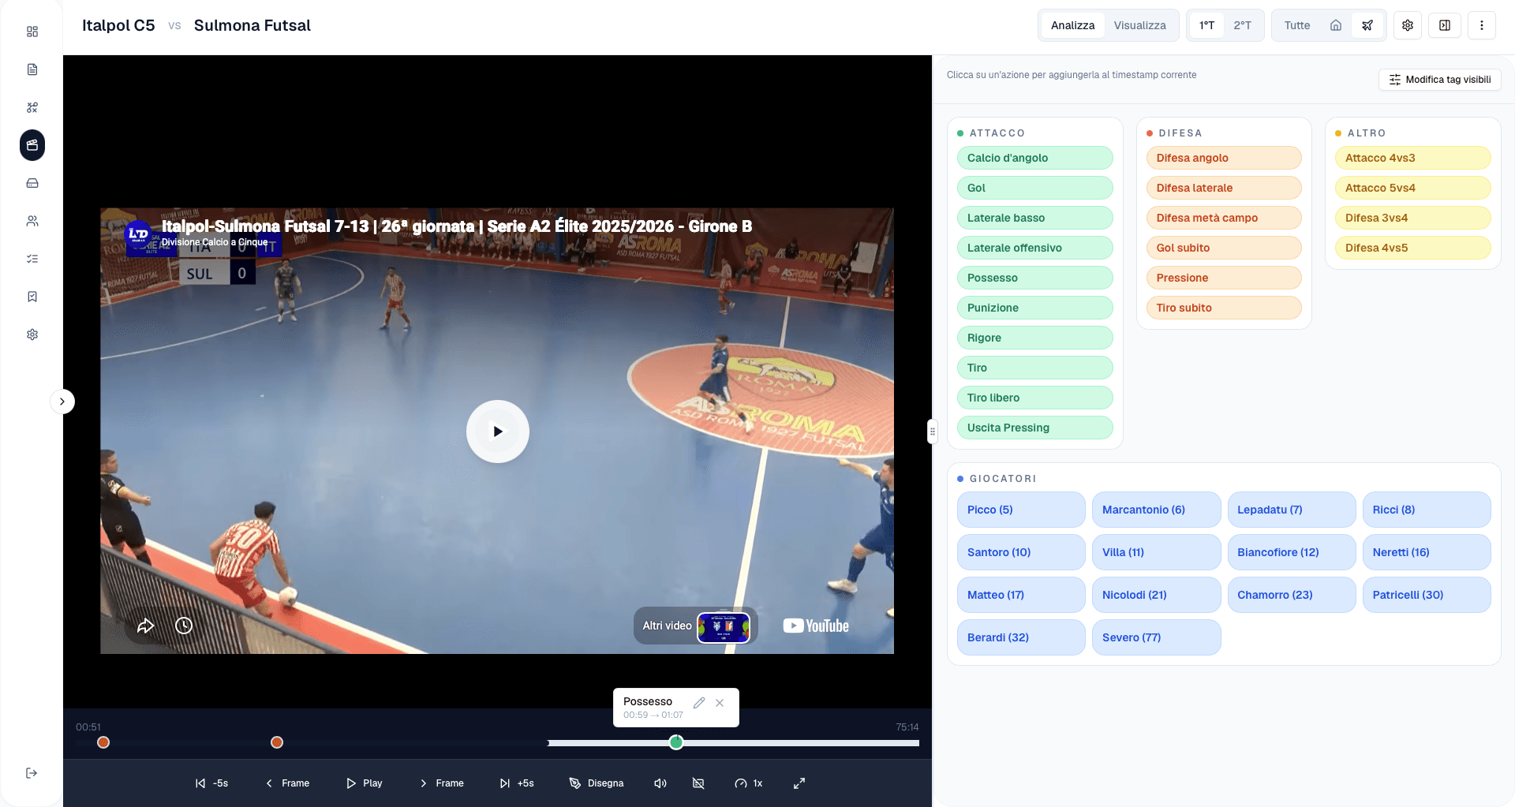Jump to the first orange timeline marker

click(x=103, y=742)
